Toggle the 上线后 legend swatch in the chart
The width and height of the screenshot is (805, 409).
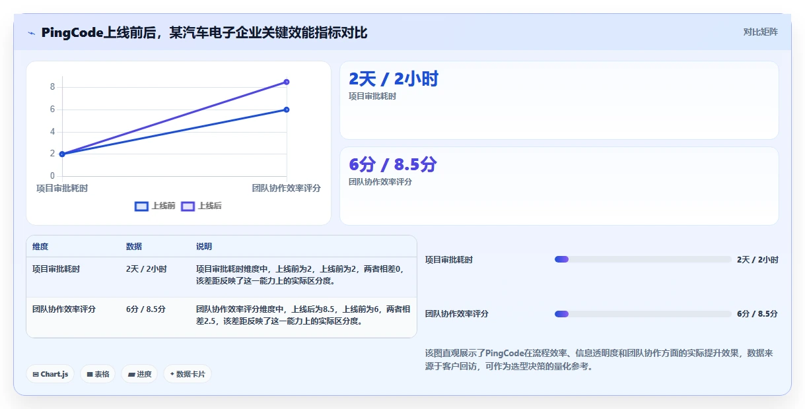(x=188, y=206)
